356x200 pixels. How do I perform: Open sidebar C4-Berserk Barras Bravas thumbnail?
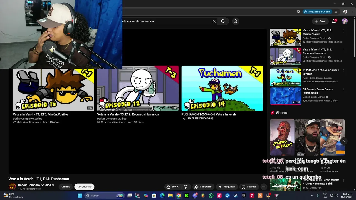(x=286, y=96)
